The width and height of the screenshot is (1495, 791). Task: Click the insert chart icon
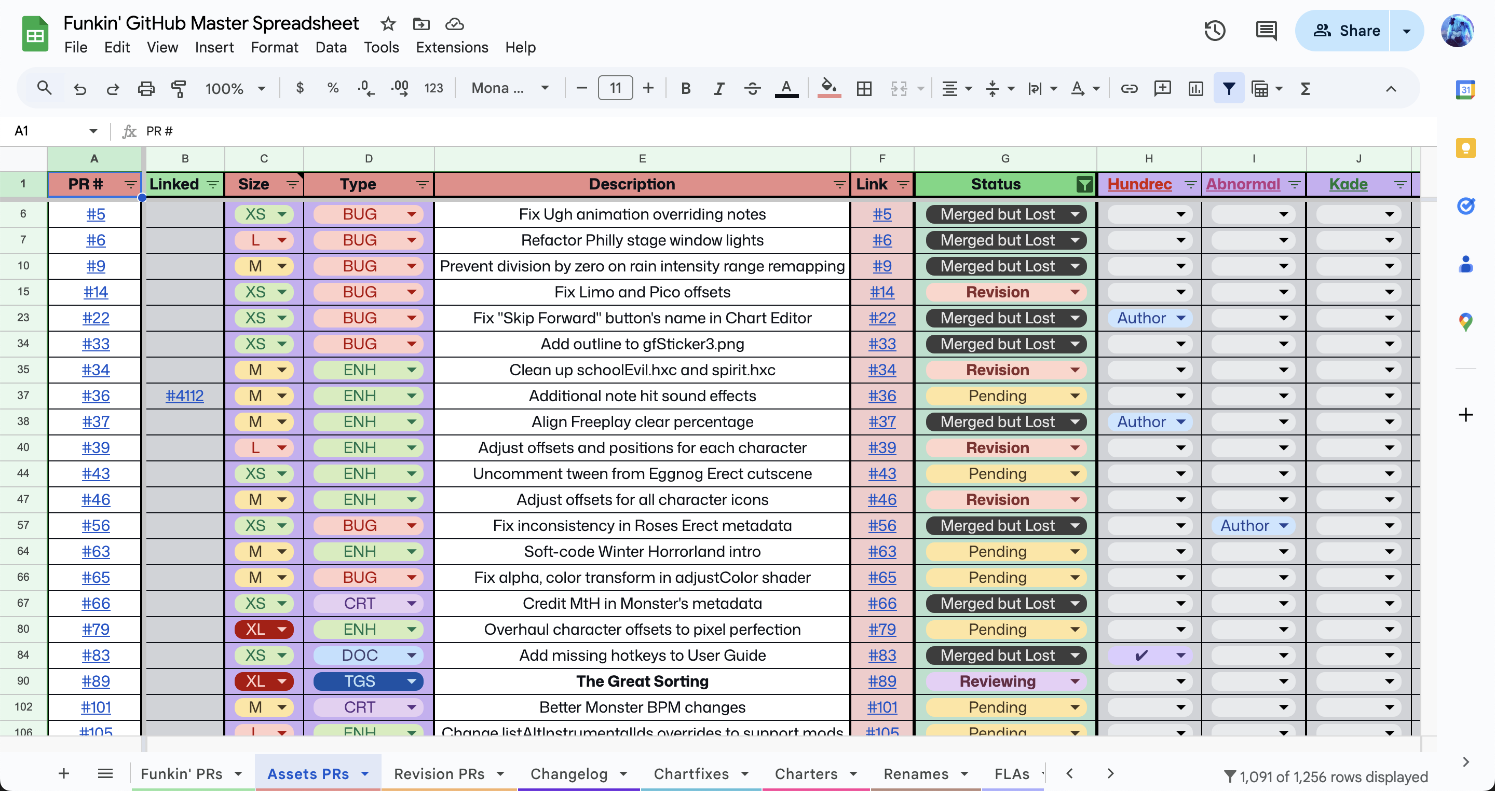[1195, 88]
